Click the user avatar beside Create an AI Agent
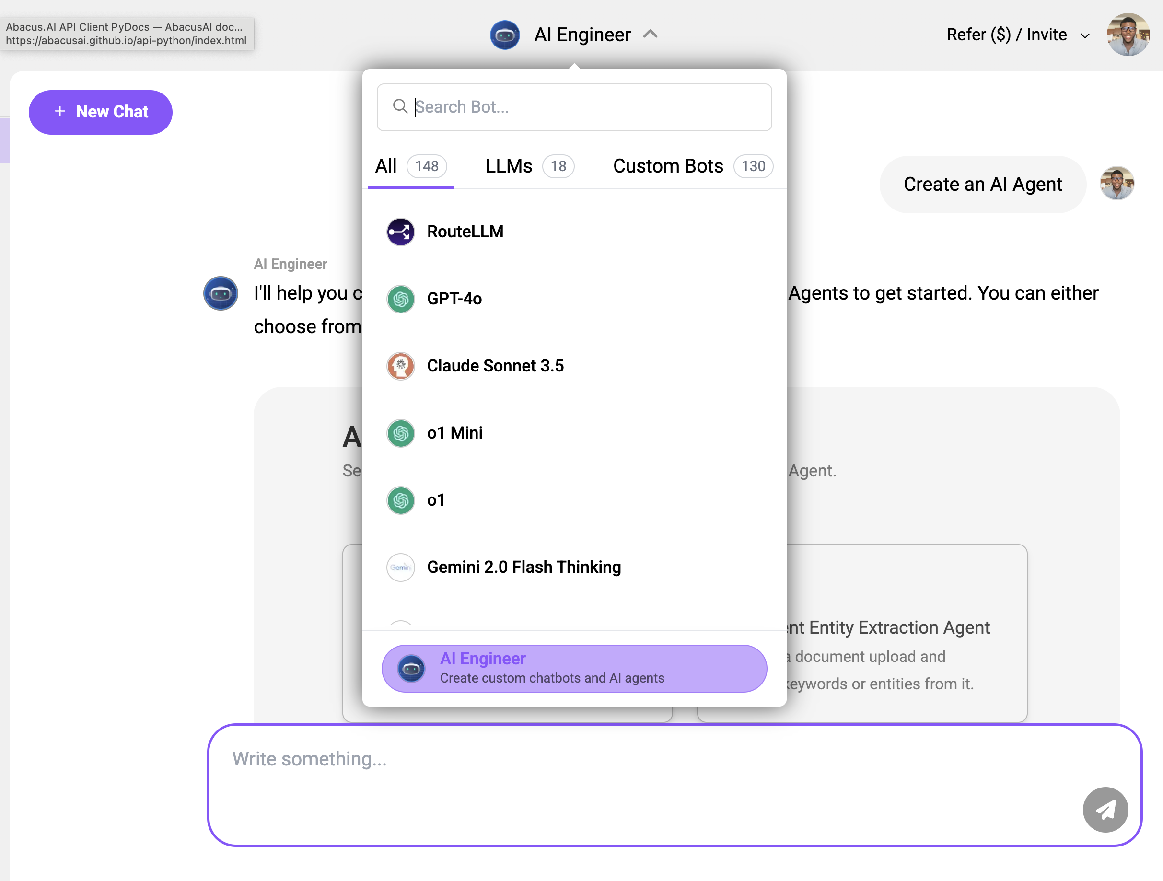Screen dimensions: 1163x881 [x=1116, y=184]
